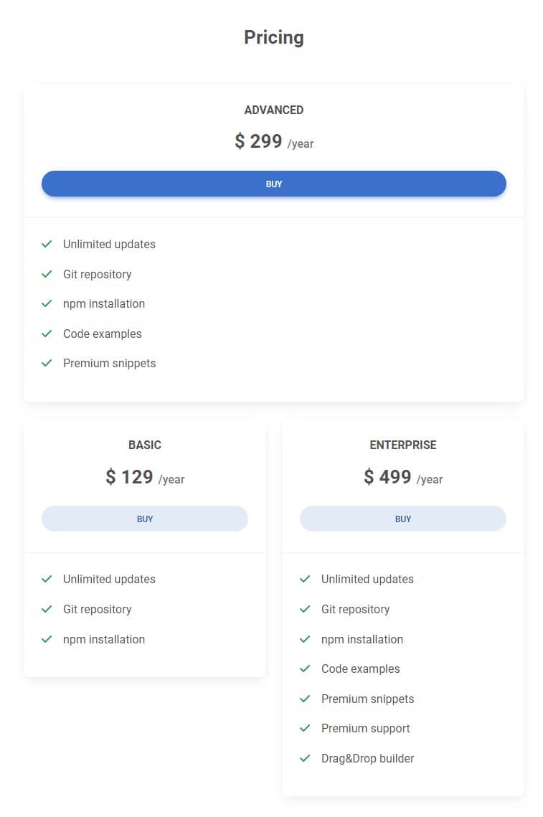
Task: Click checkmark next to Basic npm installation
Action: click(x=47, y=639)
